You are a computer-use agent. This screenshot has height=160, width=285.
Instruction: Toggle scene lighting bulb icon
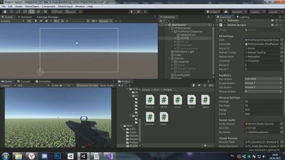(x=36, y=21)
